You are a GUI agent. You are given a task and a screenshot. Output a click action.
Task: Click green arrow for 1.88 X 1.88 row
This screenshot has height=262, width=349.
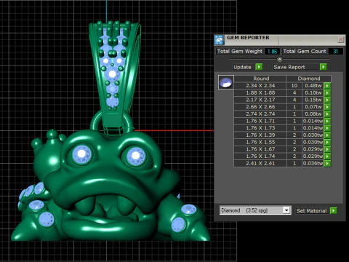pyautogui.click(x=327, y=92)
